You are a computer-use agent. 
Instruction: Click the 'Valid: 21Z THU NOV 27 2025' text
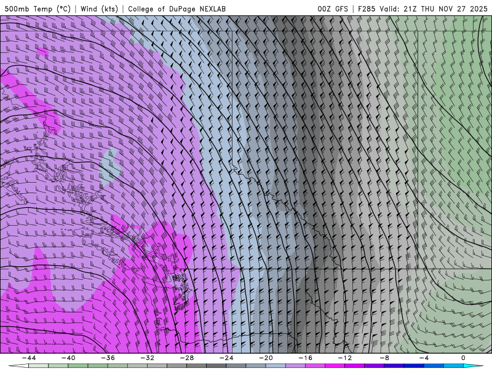pos(434,9)
